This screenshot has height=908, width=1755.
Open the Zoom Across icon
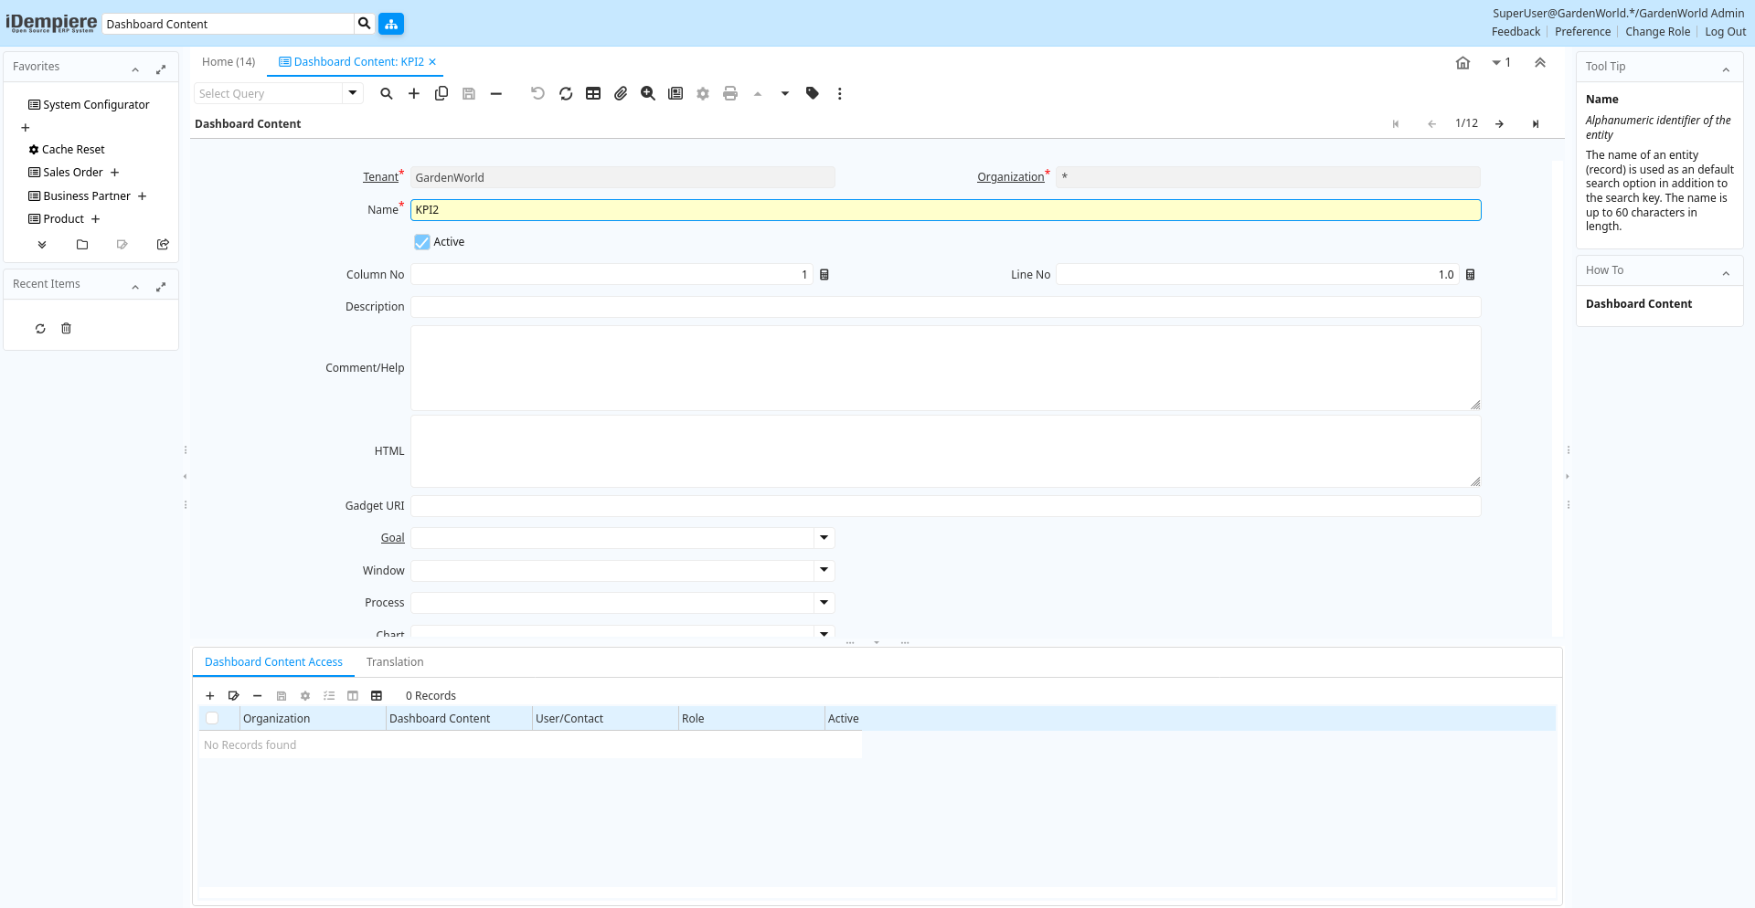click(648, 93)
